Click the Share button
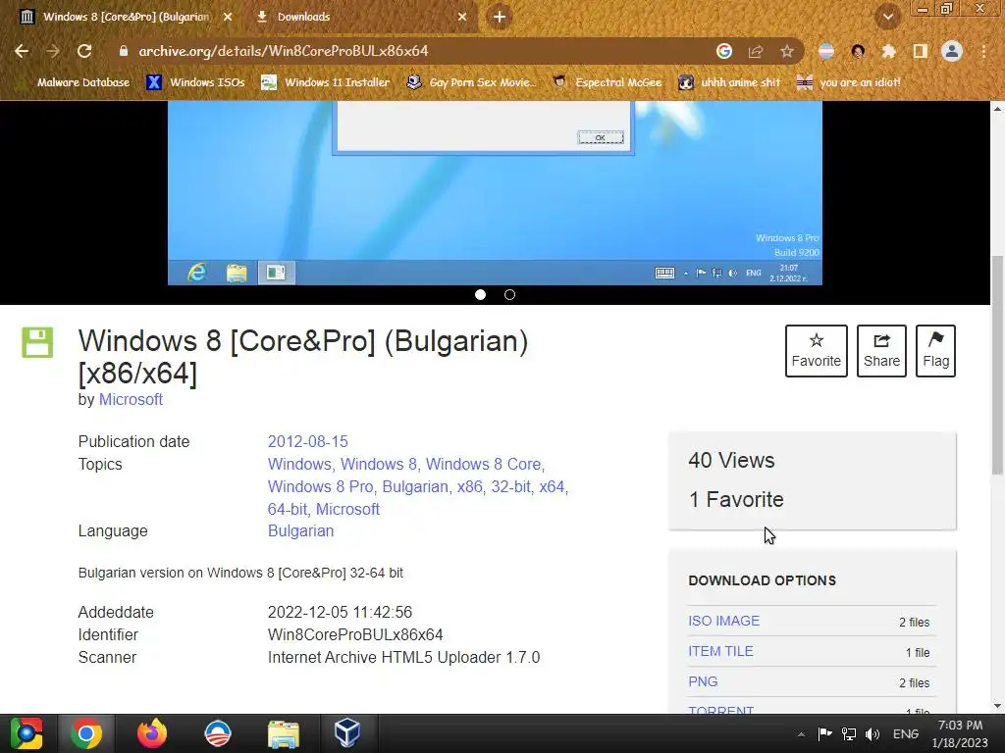This screenshot has height=753, width=1005. tap(881, 351)
